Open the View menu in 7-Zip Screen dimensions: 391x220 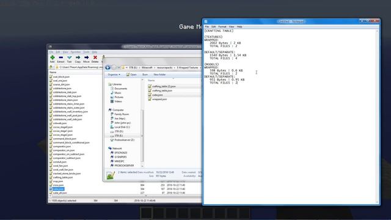coord(65,52)
